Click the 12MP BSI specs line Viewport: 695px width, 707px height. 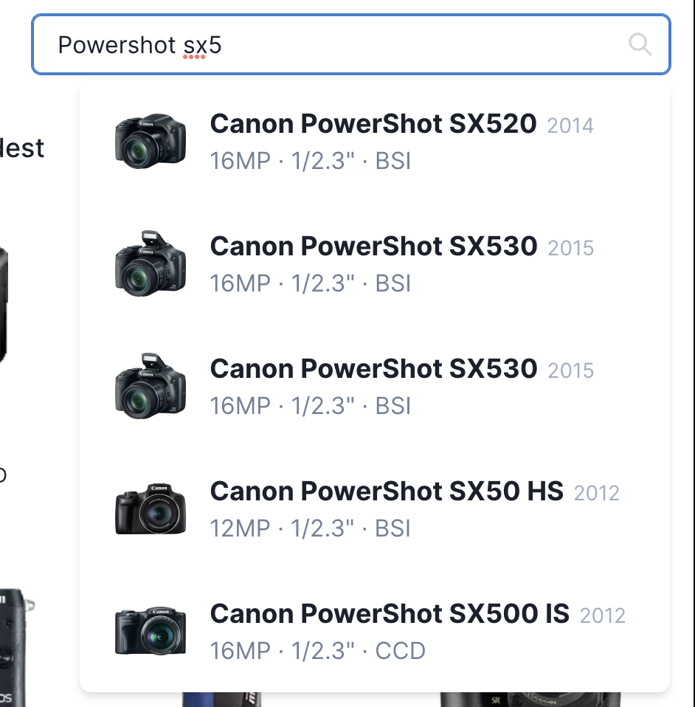click(310, 528)
